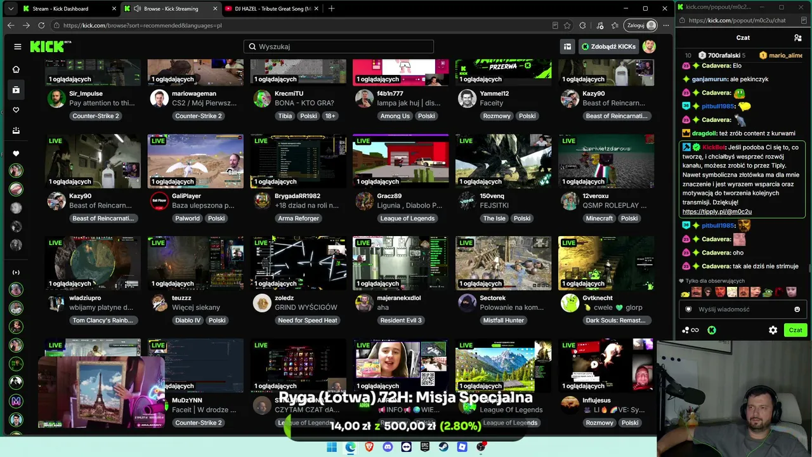
Task: Click the Counter-Strike 2 tag under Sir_Impulse
Action: pos(96,116)
